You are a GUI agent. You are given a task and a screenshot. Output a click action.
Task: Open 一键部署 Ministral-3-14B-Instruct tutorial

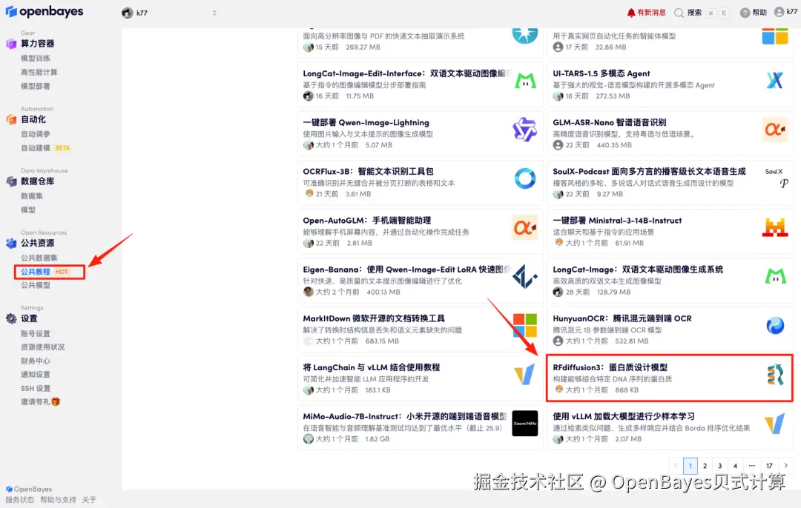[617, 221]
